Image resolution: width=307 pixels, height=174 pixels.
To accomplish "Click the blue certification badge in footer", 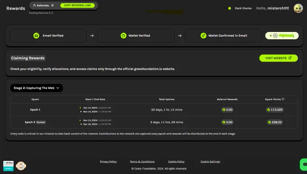I will point(9,166).
